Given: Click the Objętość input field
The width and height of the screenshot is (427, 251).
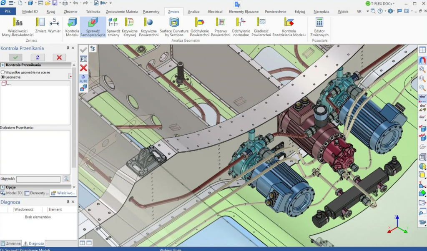Looking at the screenshot, I should tap(38, 179).
